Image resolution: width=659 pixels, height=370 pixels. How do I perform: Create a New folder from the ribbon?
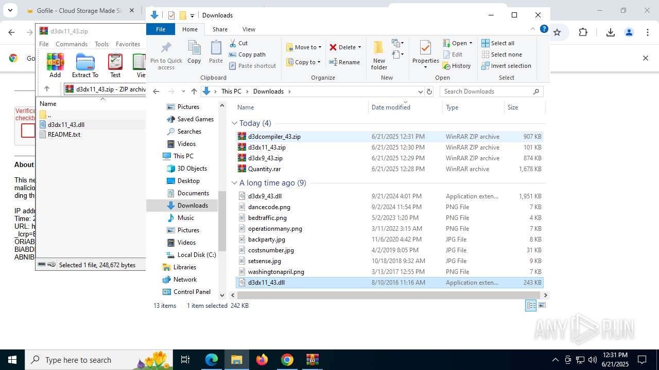tap(379, 55)
